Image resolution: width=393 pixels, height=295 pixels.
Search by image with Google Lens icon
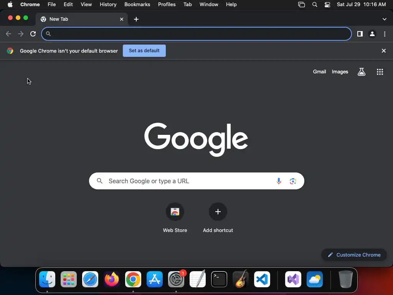coord(293,181)
